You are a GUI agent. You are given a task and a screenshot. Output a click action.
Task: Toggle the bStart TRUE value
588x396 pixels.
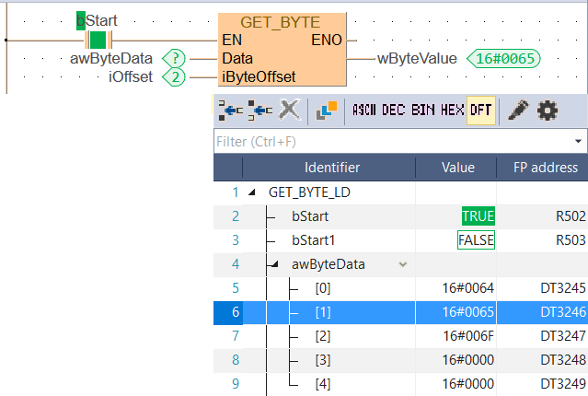coord(478,216)
